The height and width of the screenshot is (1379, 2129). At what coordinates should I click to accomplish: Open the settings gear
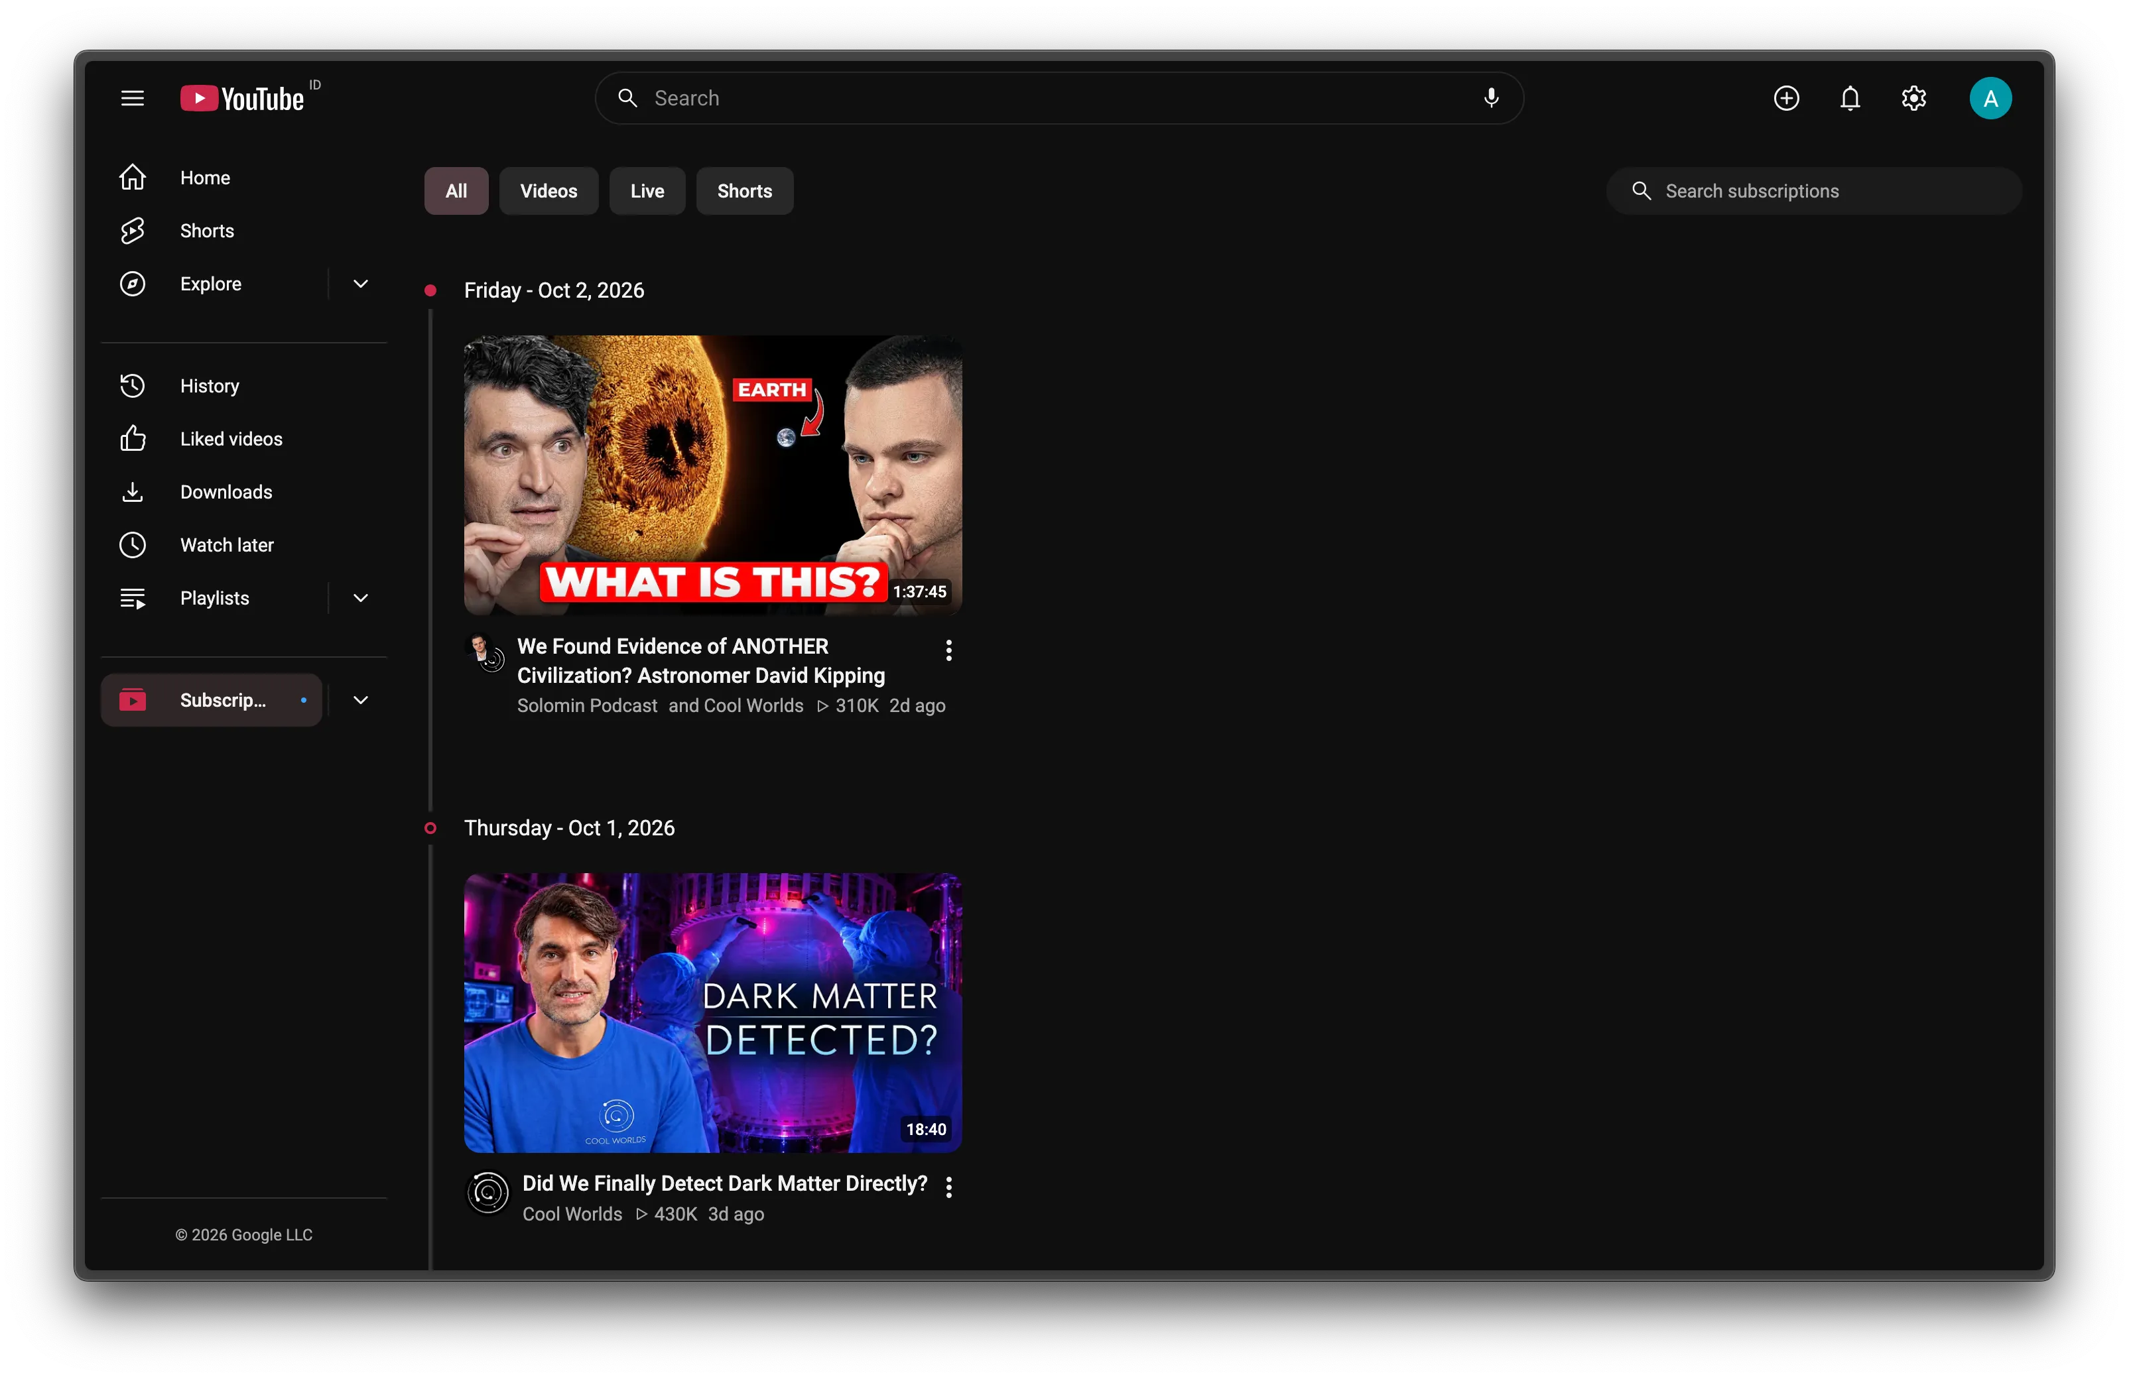point(1913,98)
